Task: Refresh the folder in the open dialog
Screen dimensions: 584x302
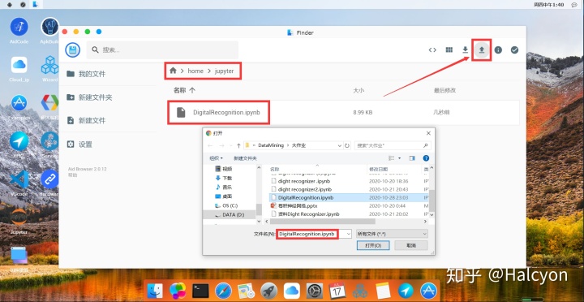Action: 347,146
